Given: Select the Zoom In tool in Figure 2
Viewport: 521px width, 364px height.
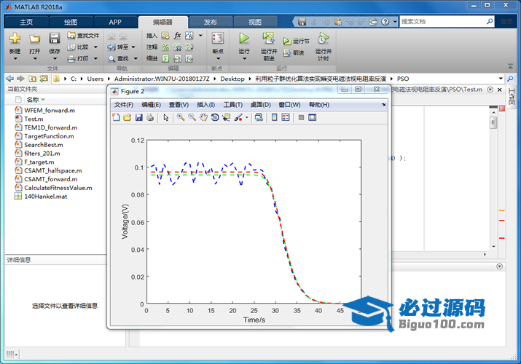Looking at the screenshot, I should point(181,117).
